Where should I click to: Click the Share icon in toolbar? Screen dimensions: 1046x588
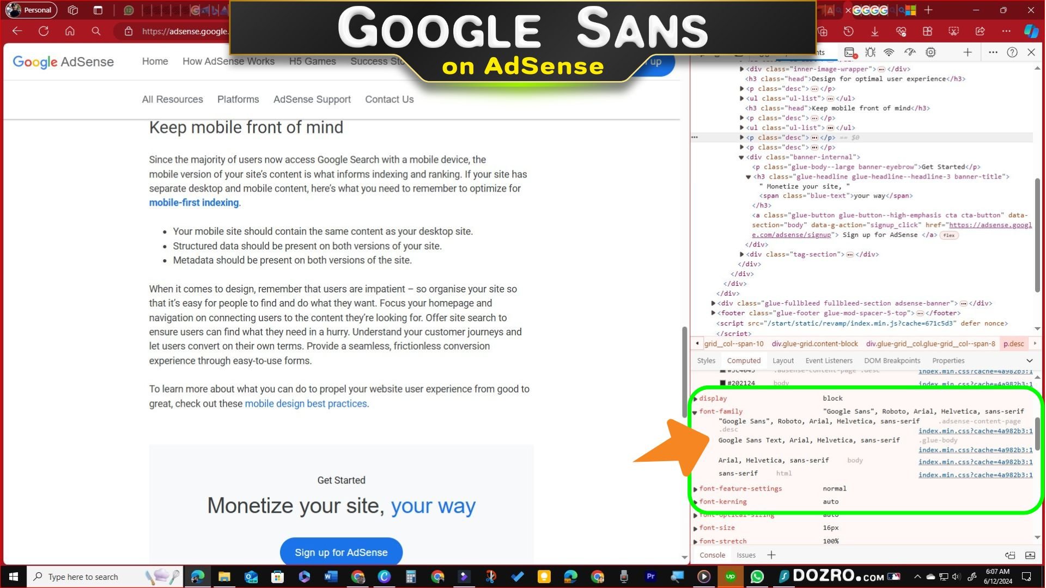(980, 31)
